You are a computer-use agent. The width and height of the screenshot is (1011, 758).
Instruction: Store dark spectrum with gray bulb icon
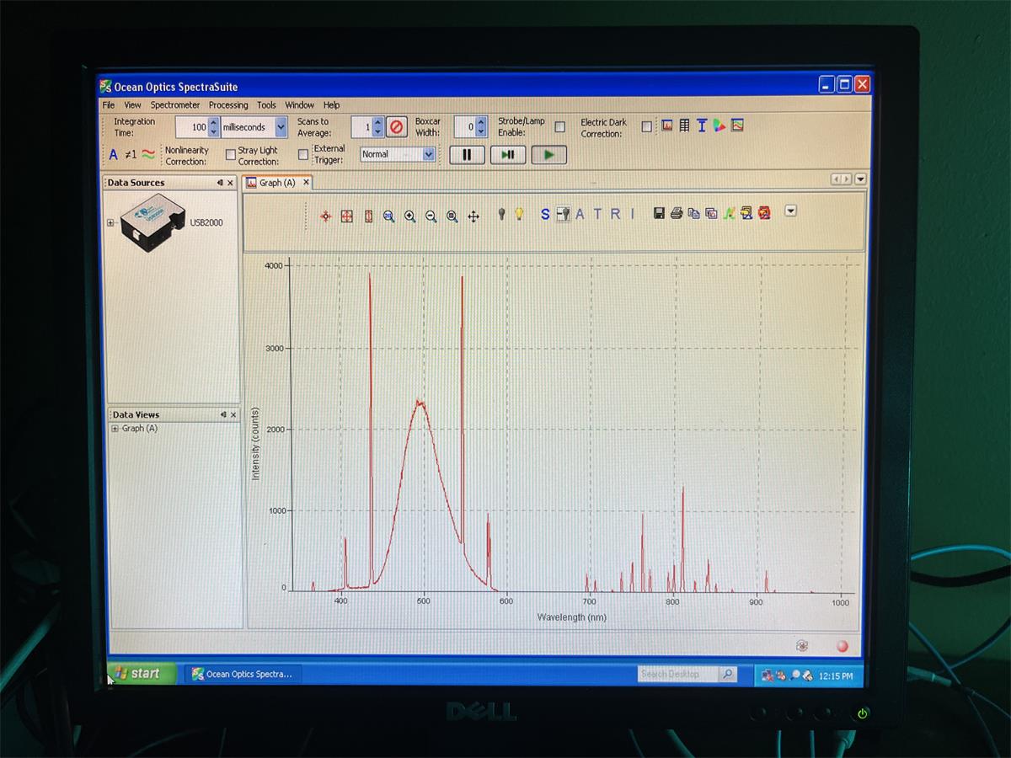(x=502, y=214)
